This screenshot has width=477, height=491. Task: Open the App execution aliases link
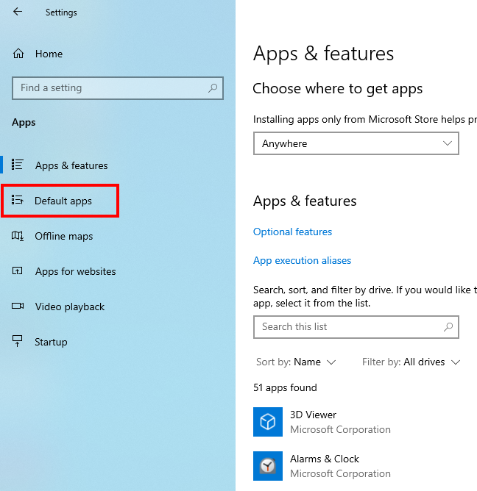302,260
